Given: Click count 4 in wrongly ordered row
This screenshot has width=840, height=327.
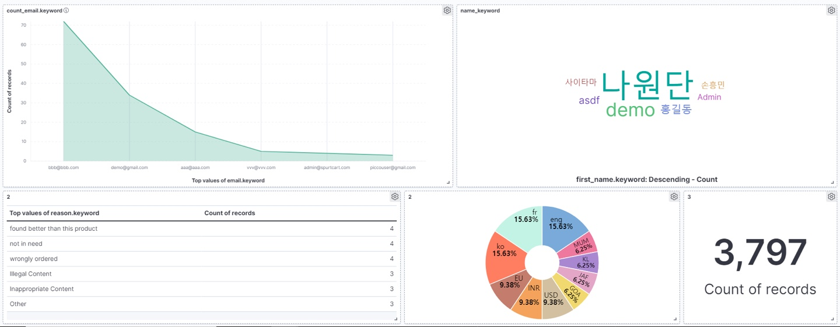Looking at the screenshot, I should pyautogui.click(x=391, y=259).
